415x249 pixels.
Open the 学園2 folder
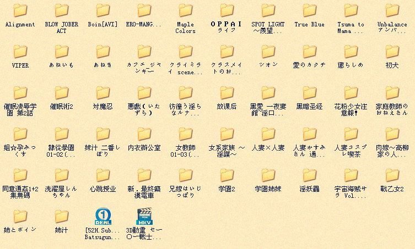pos(227,175)
